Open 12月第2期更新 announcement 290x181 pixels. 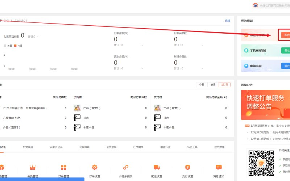pos(270,132)
